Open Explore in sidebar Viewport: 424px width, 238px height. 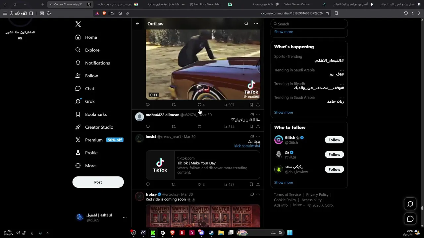tap(87, 50)
